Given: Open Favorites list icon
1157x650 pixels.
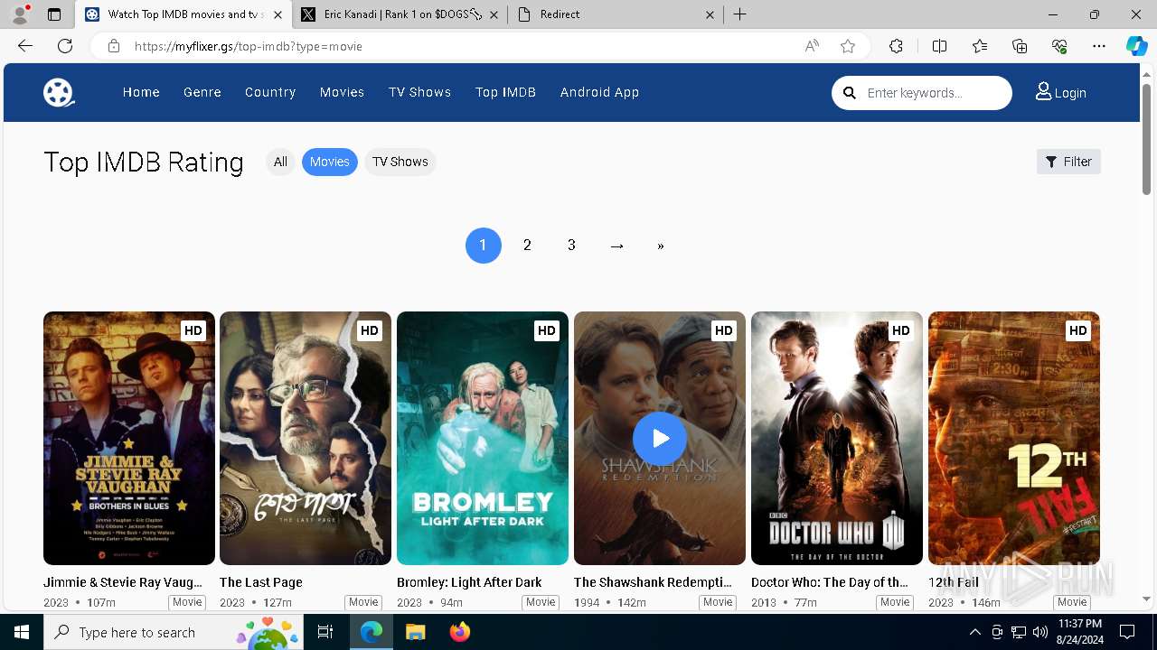Looking at the screenshot, I should pyautogui.click(x=980, y=46).
